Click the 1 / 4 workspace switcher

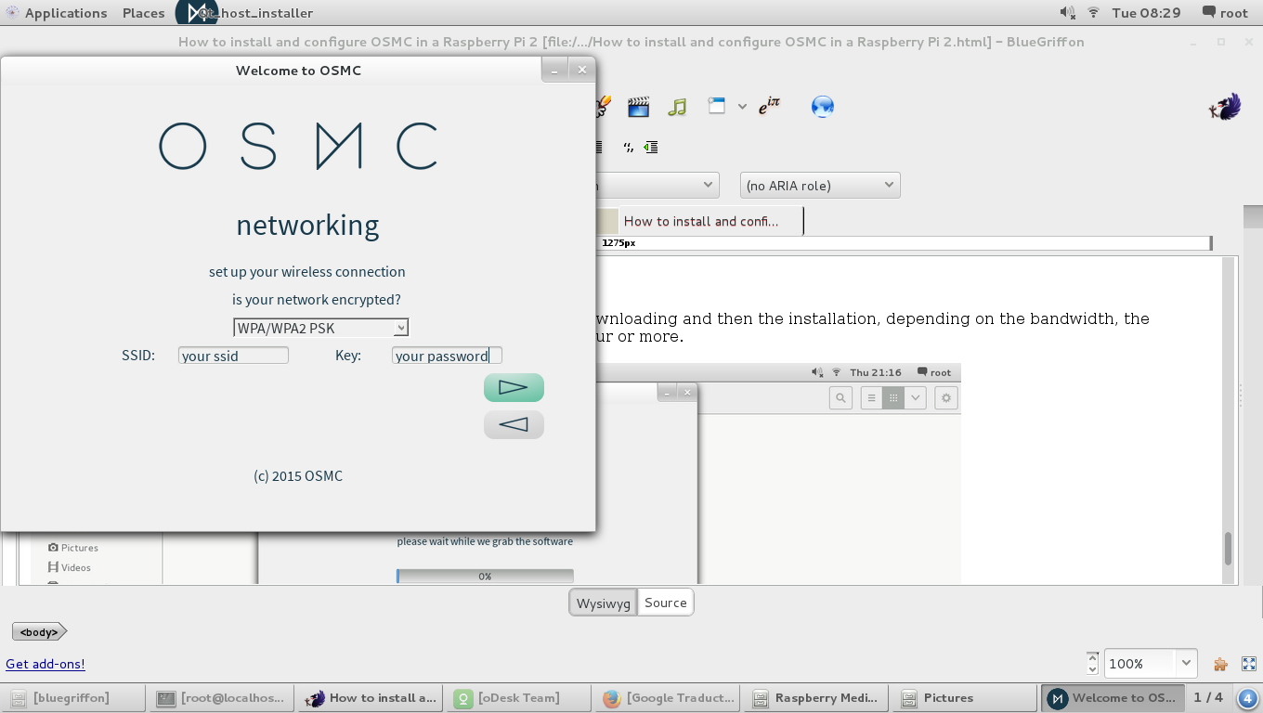click(1208, 698)
